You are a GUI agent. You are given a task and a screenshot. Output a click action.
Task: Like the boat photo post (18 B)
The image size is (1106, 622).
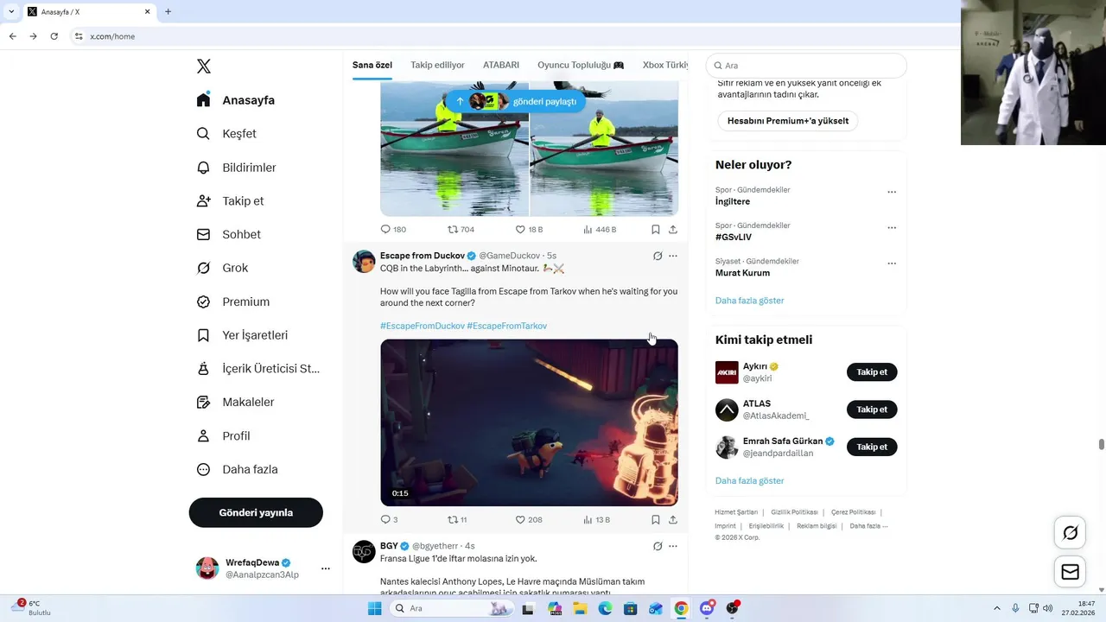tap(529, 230)
